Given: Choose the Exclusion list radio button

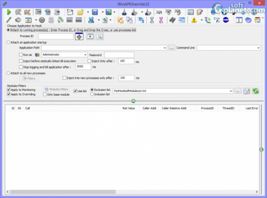Looking at the screenshot, I should coord(92,89).
